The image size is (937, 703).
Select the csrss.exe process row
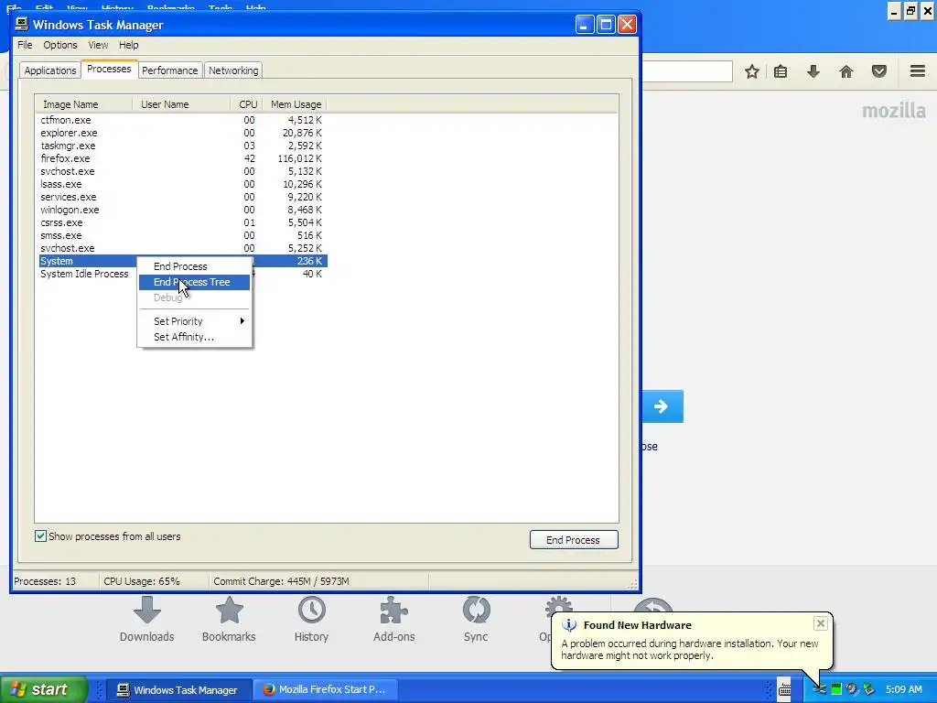click(183, 222)
